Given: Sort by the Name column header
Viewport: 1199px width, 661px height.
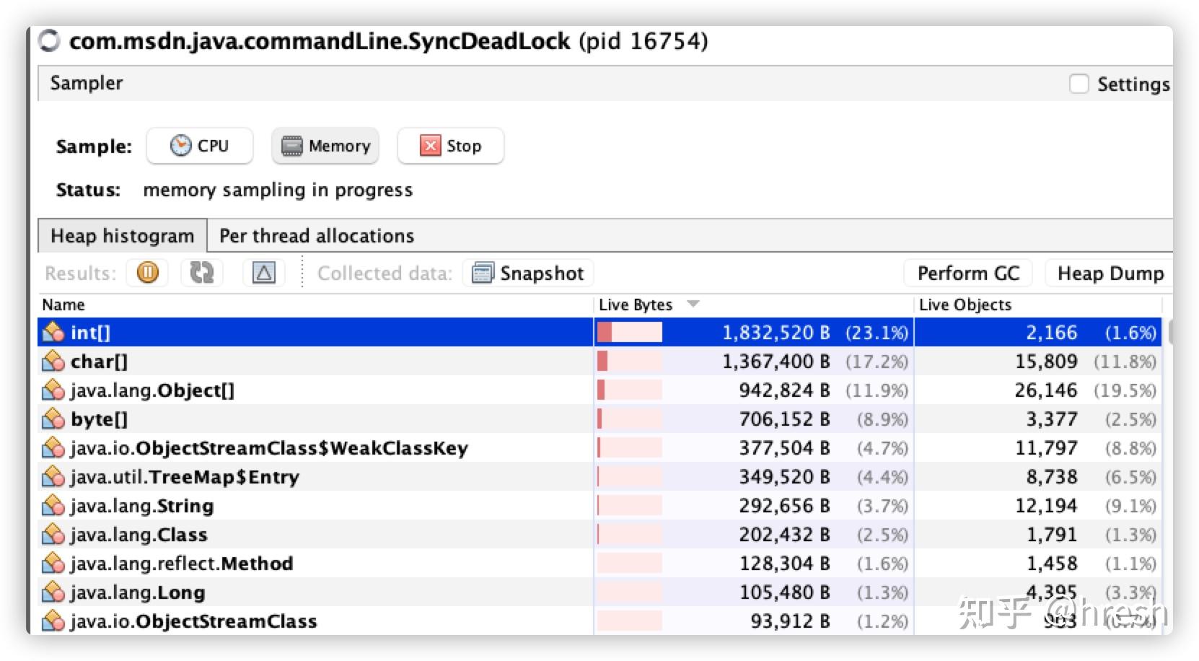Looking at the screenshot, I should click(63, 305).
